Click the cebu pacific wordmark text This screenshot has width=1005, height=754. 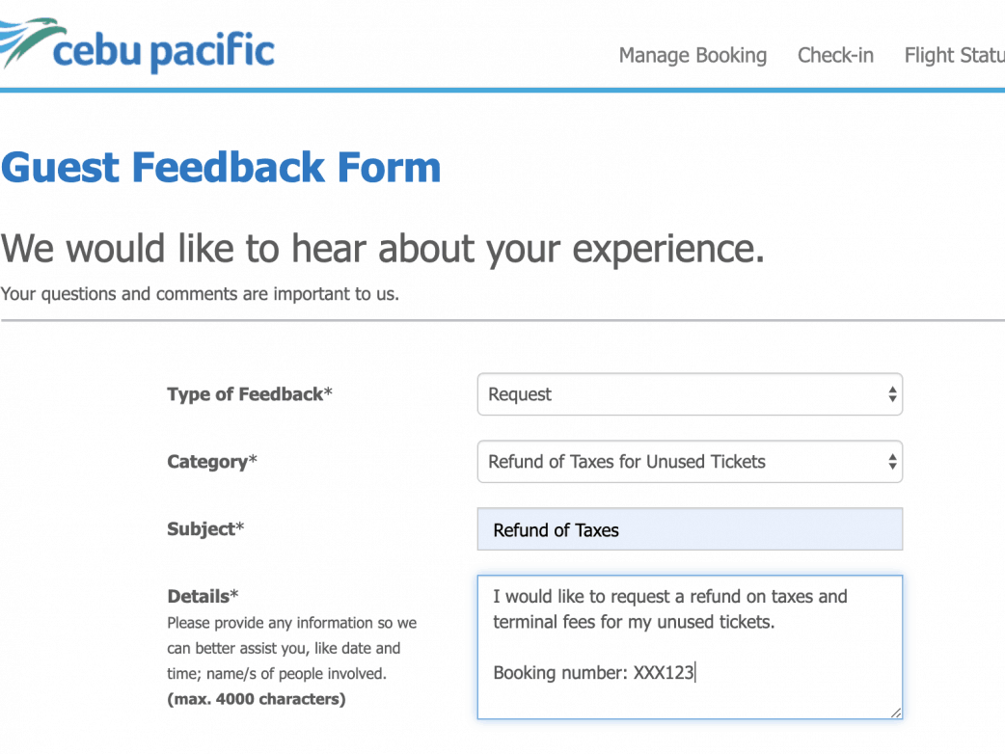[164, 51]
